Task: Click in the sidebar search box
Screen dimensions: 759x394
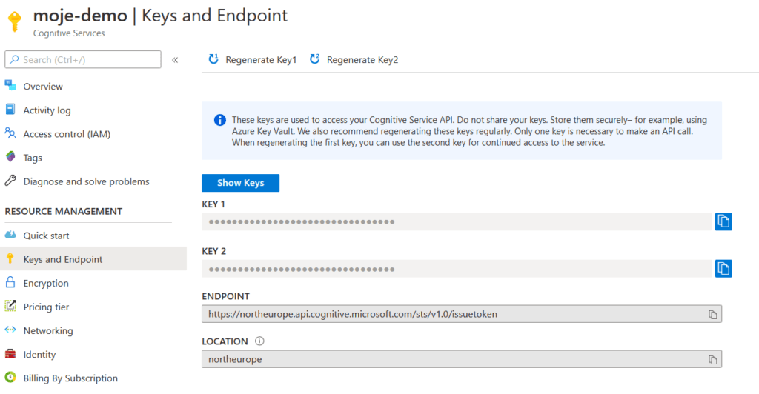Action: 89,60
